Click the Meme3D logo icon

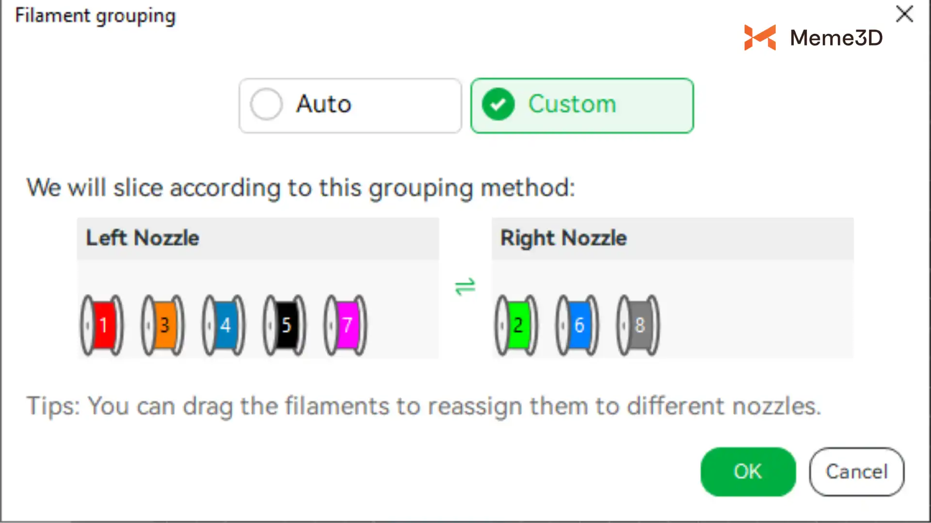(x=760, y=37)
